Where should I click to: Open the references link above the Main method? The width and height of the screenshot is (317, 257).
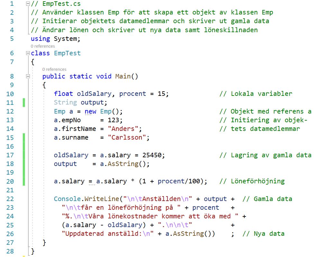click(x=54, y=69)
